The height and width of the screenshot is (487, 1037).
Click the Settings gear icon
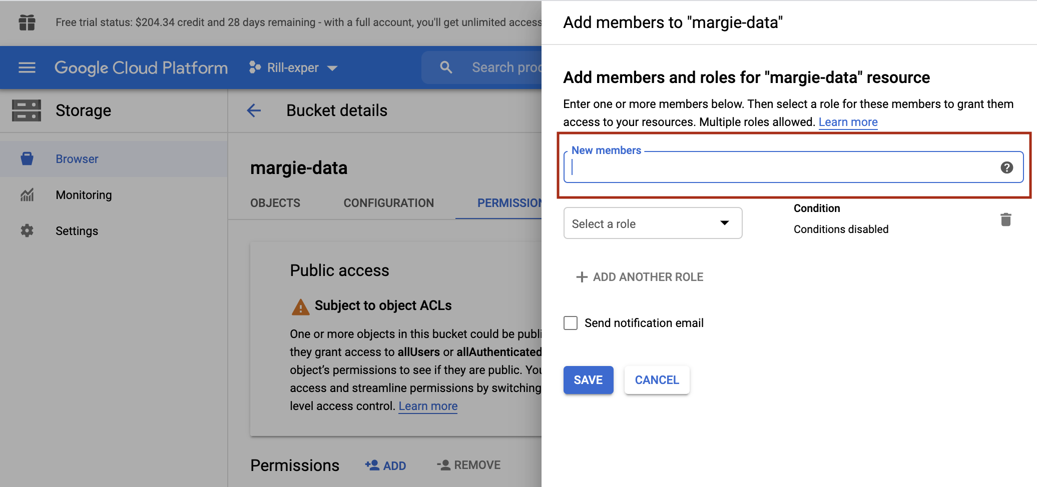click(x=27, y=230)
